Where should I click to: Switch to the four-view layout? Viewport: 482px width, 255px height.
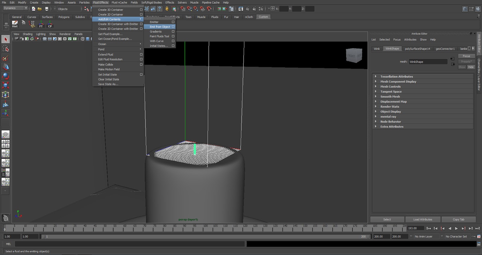[5, 144]
